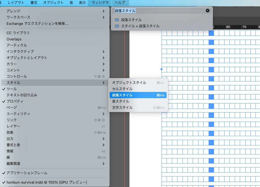This screenshot has height=187, width=260.
Task: Expand the カラー submenu
Action: click(55, 64)
